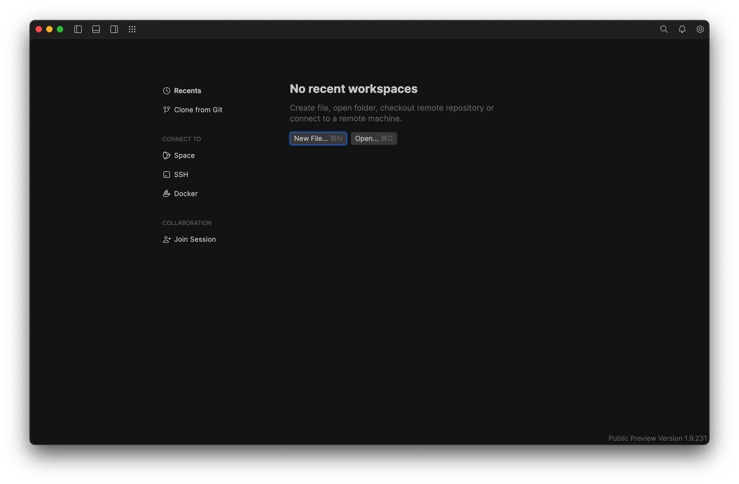Toggle the bottom panel visibility icon

(x=96, y=29)
